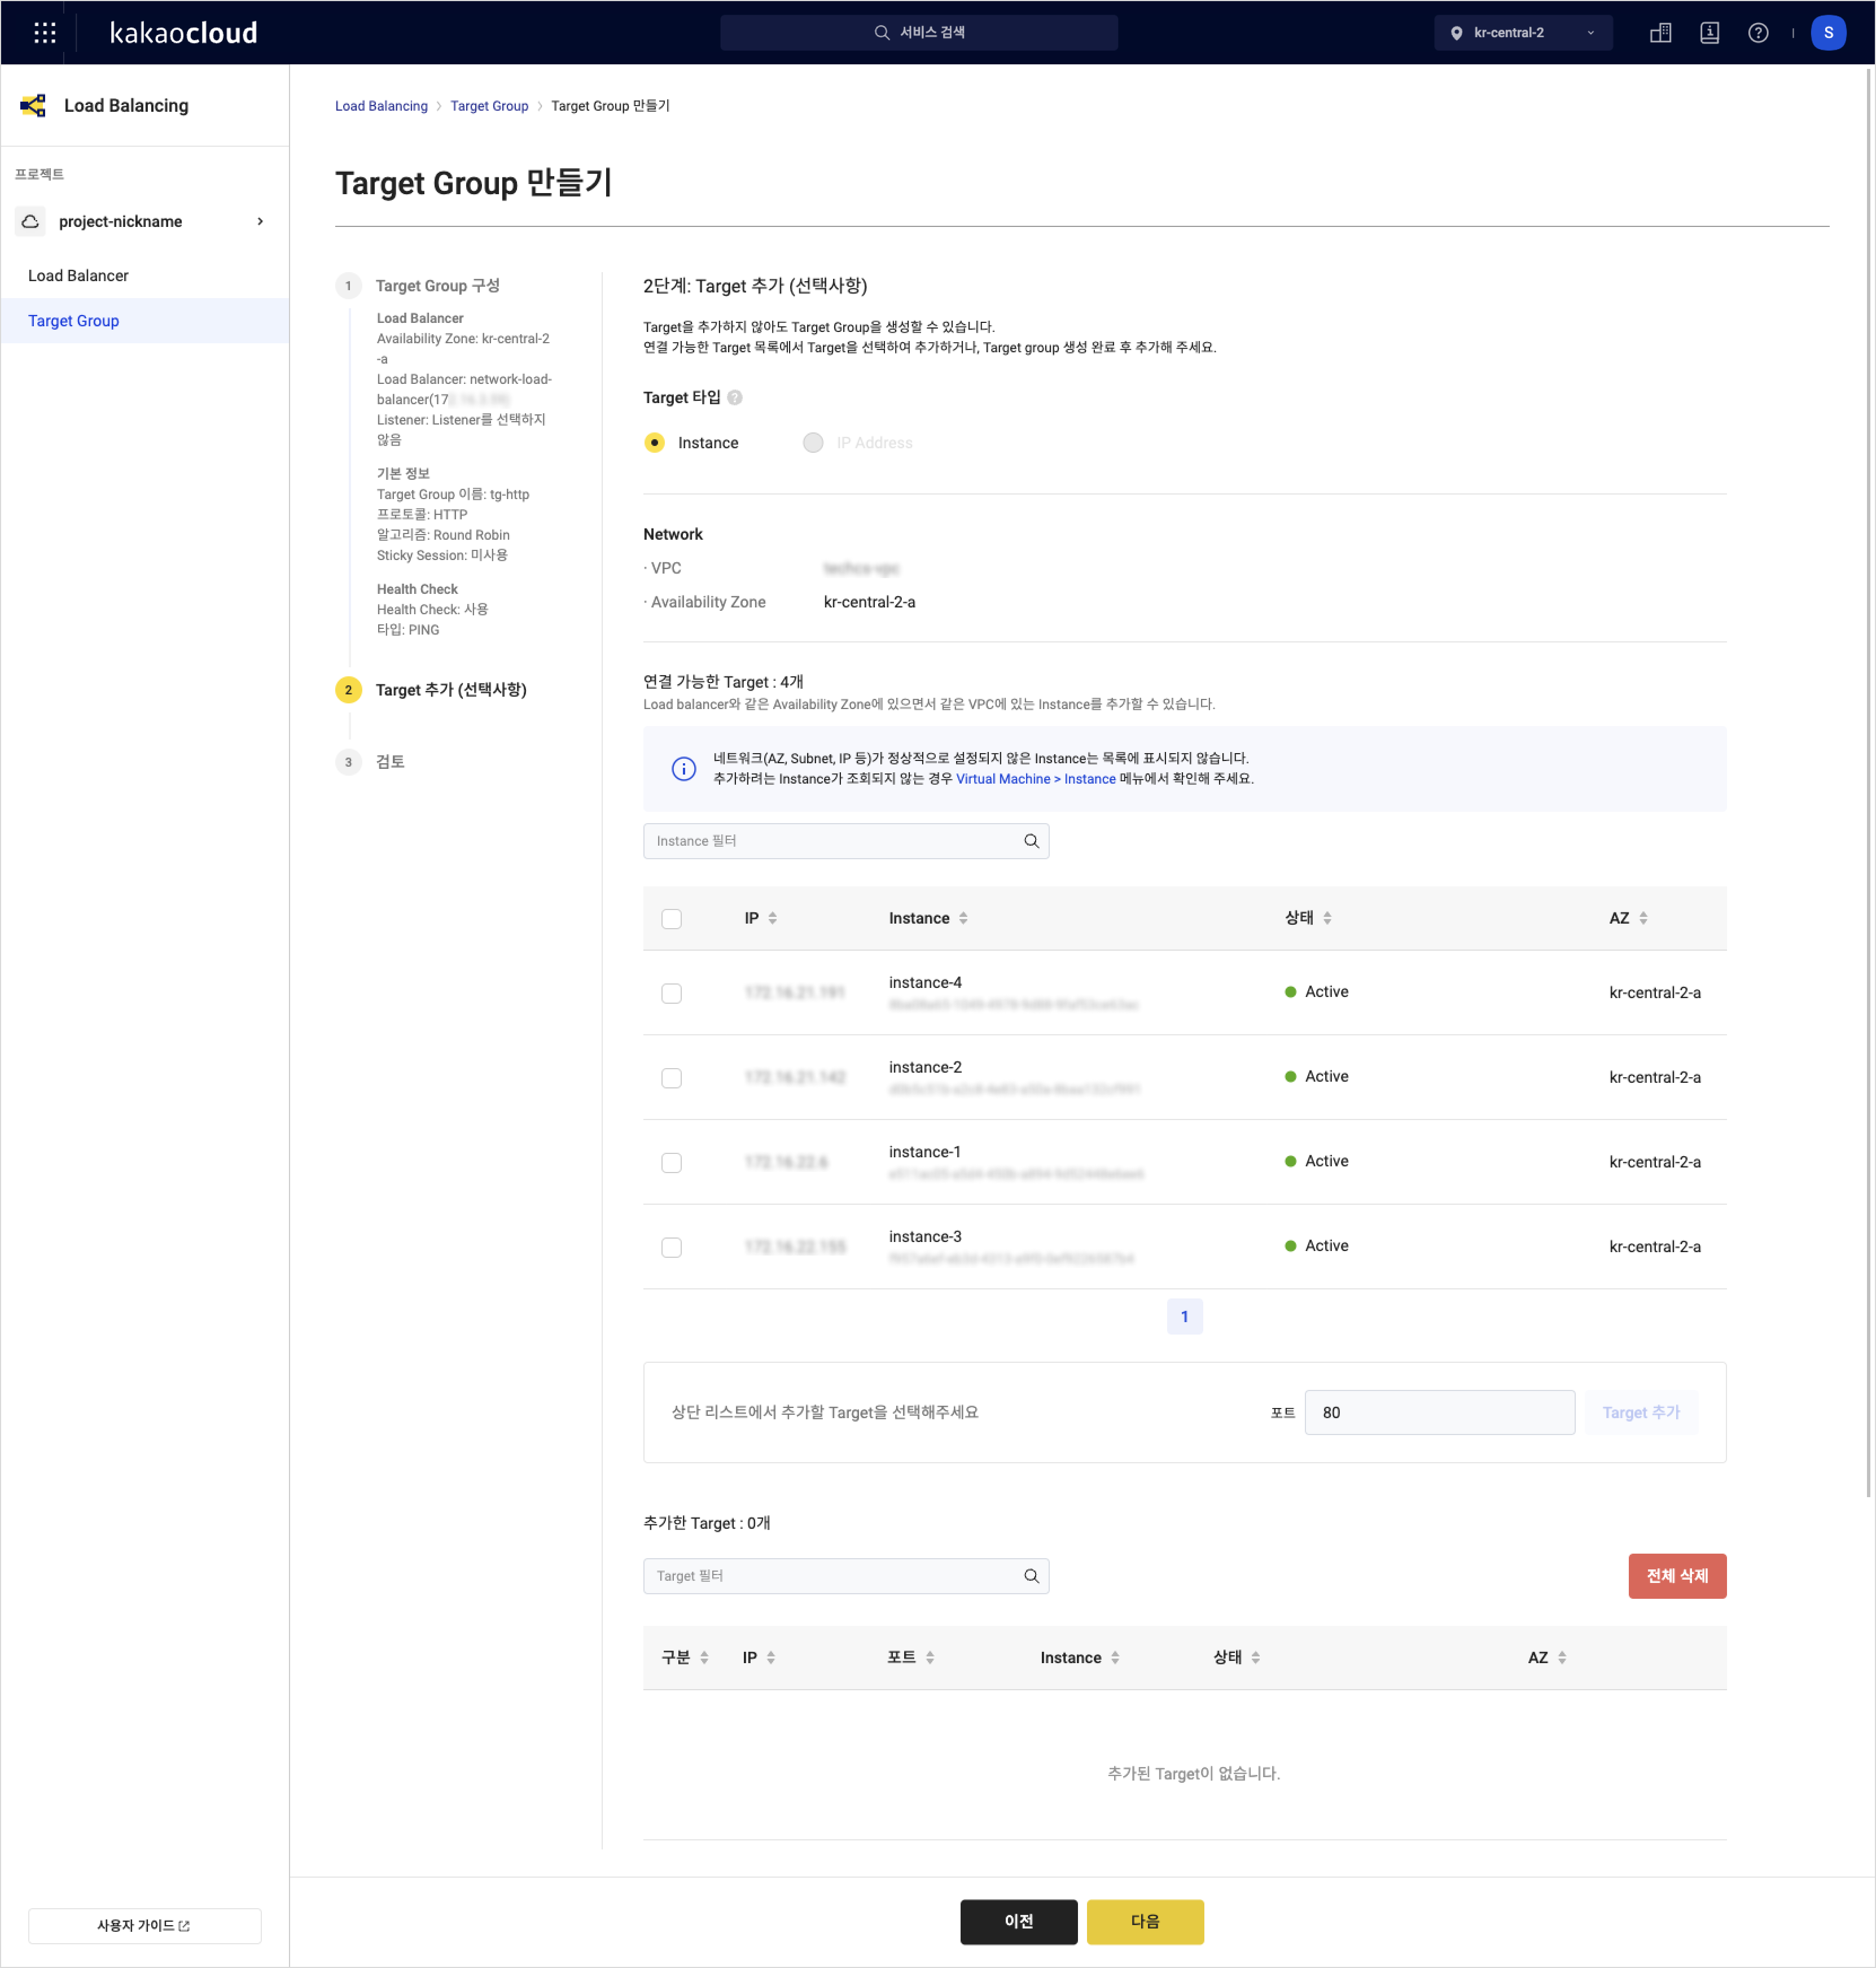Screen dimensions: 1876x1968
Task: Click the 이전 button
Action: tap(1018, 1922)
